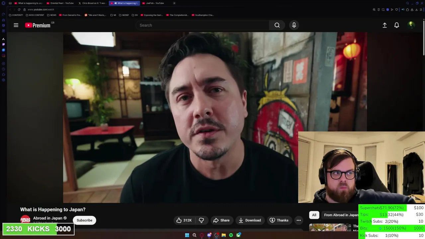The height and width of the screenshot is (239, 425).
Task: Switch to the Chris Broad on X tab
Action: 92,3
